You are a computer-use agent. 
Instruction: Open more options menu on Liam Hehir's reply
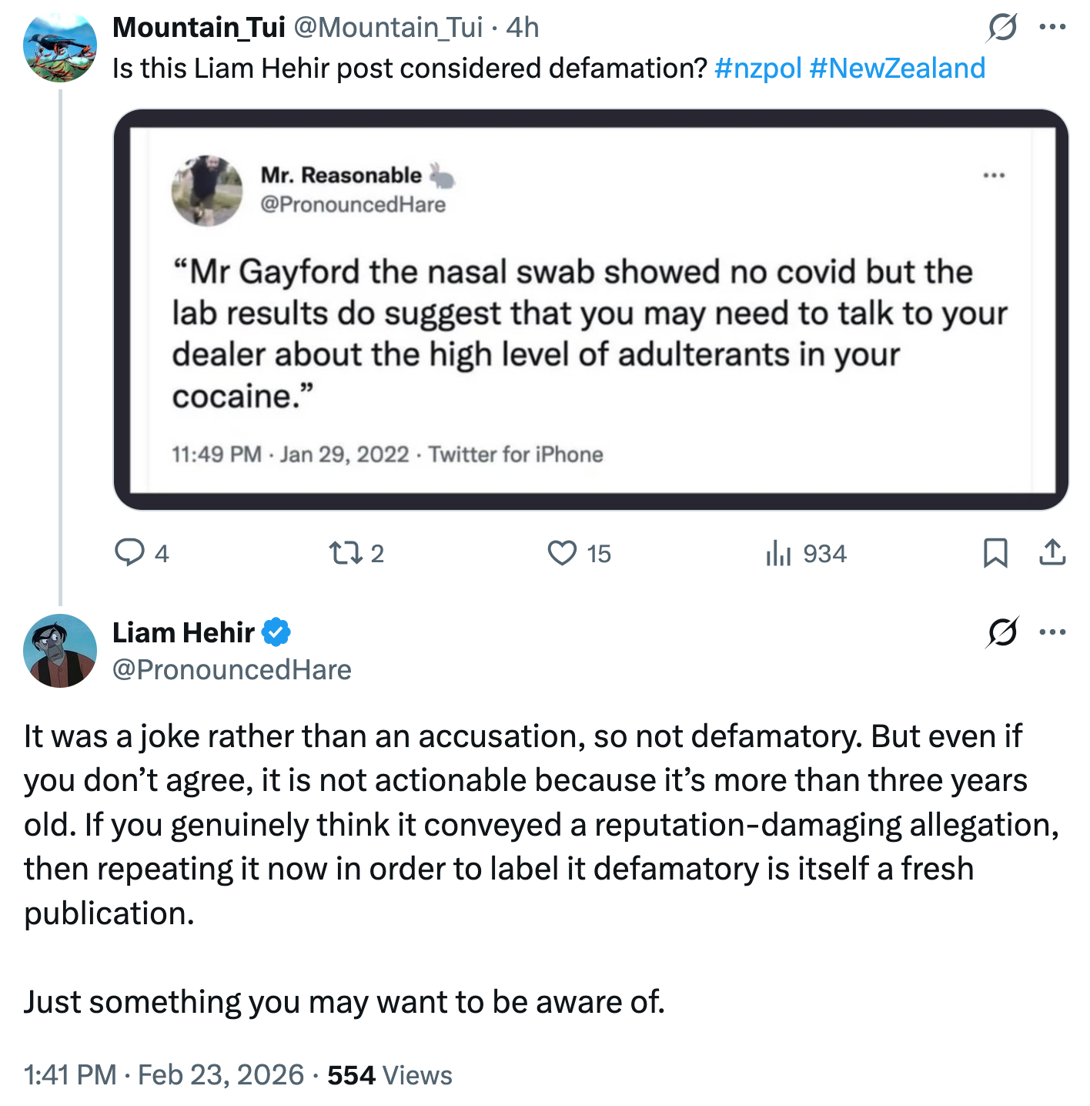pos(1052,632)
